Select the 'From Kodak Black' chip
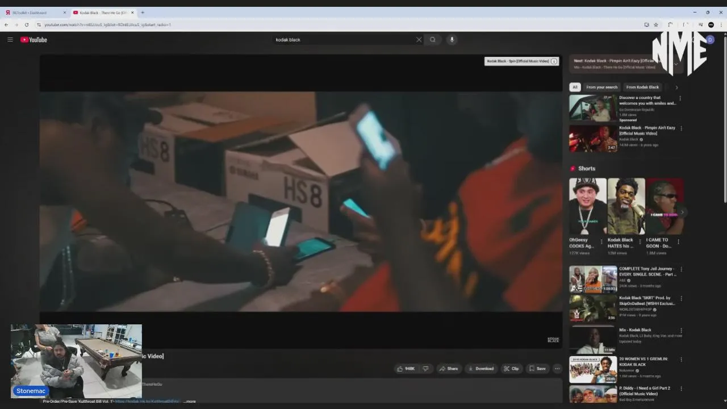Viewport: 727px width, 409px height. (642, 87)
